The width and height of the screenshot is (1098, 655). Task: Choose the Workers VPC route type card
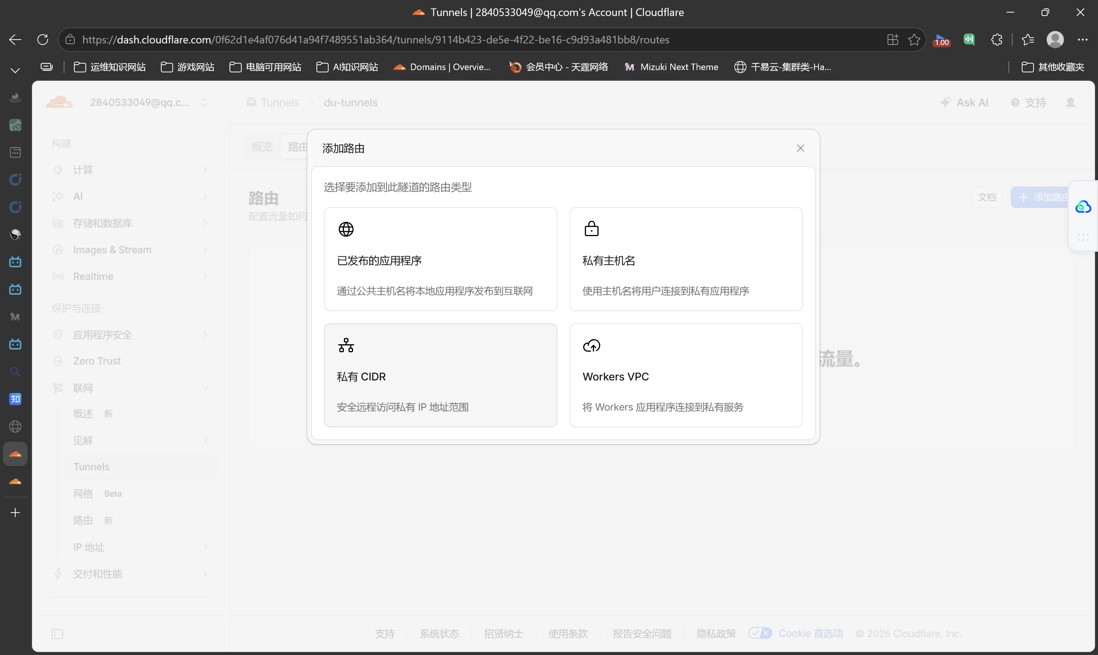[686, 375]
